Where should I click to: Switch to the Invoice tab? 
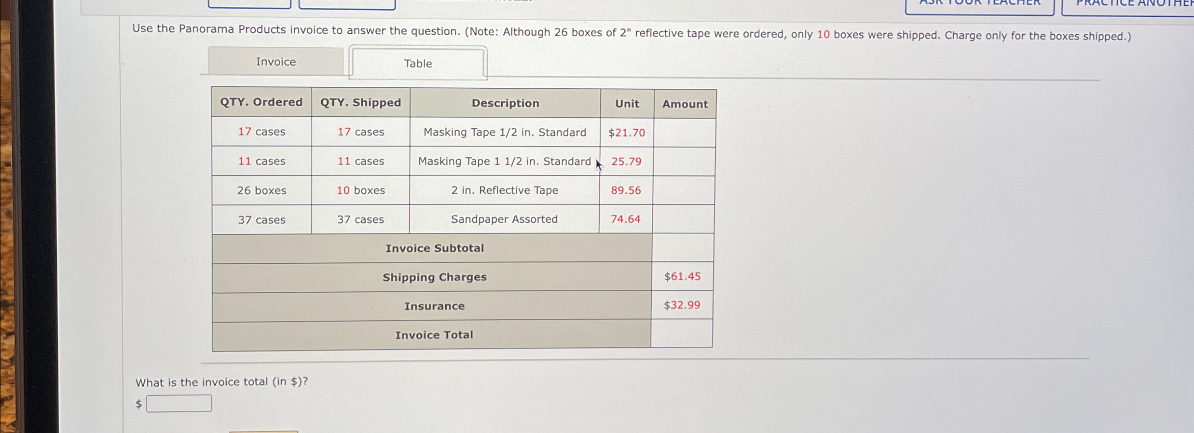(275, 62)
